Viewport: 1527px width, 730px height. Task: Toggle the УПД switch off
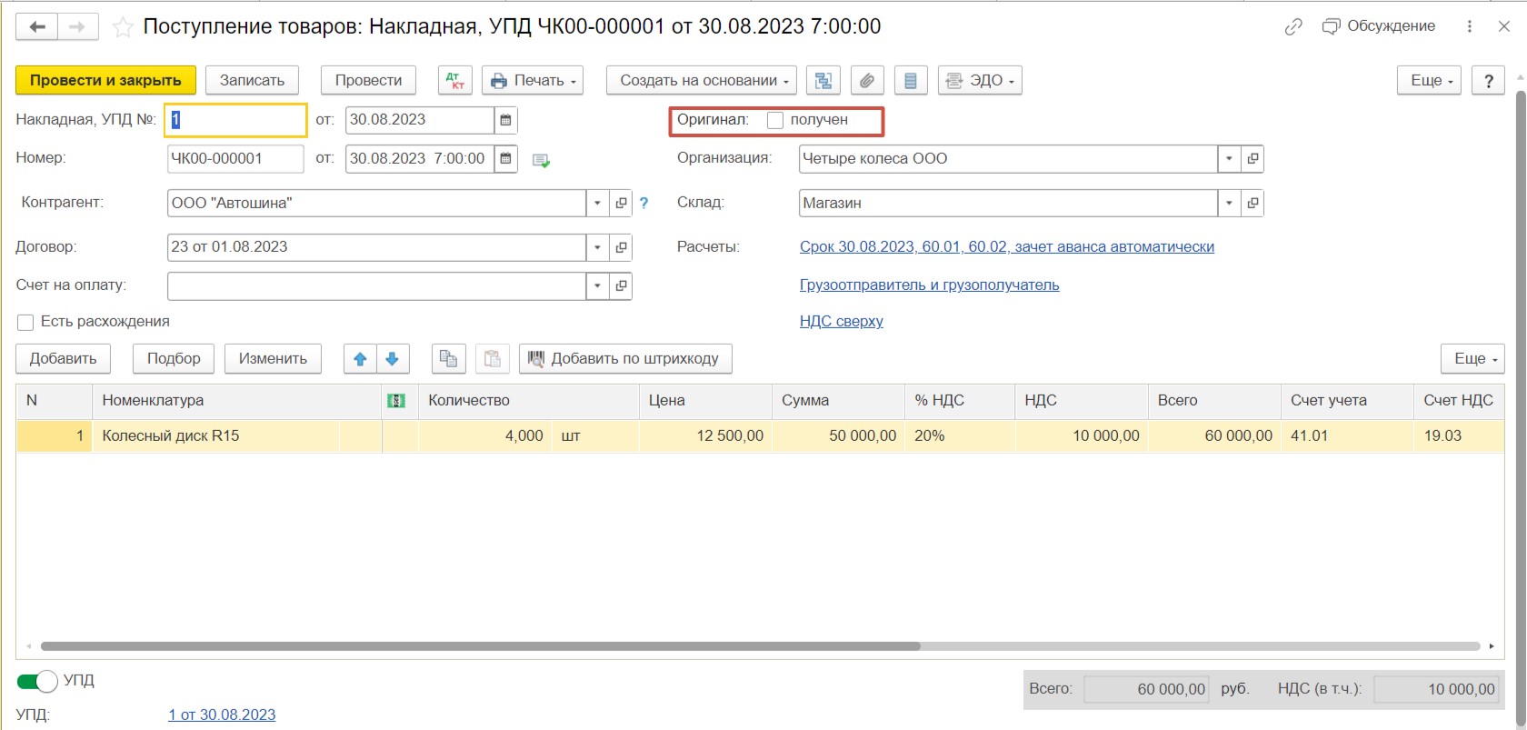coord(37,681)
